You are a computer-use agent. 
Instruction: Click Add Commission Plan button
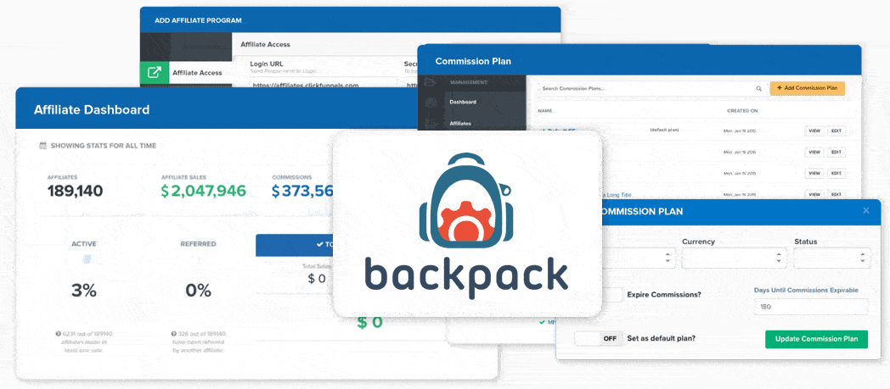coord(807,88)
